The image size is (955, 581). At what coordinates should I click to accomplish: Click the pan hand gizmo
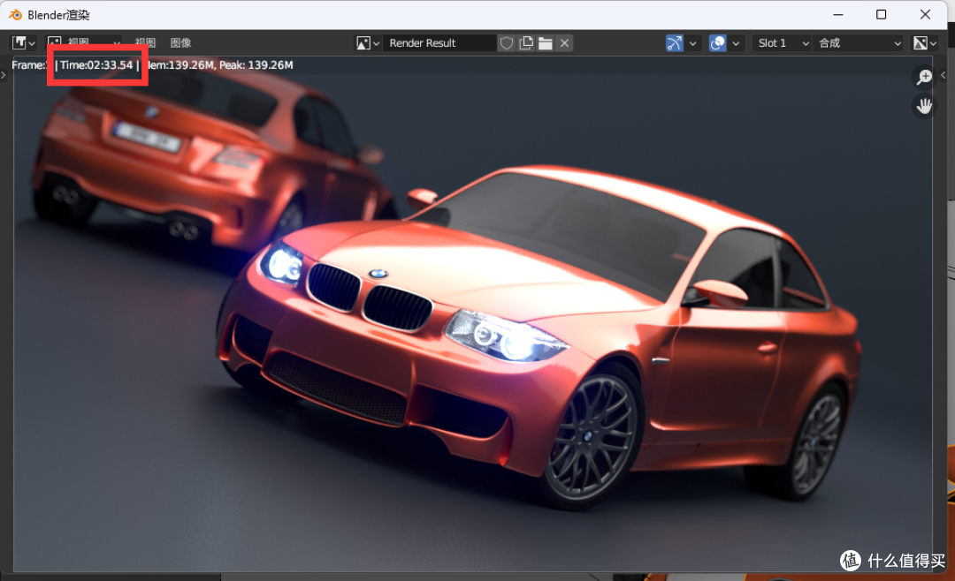point(924,106)
